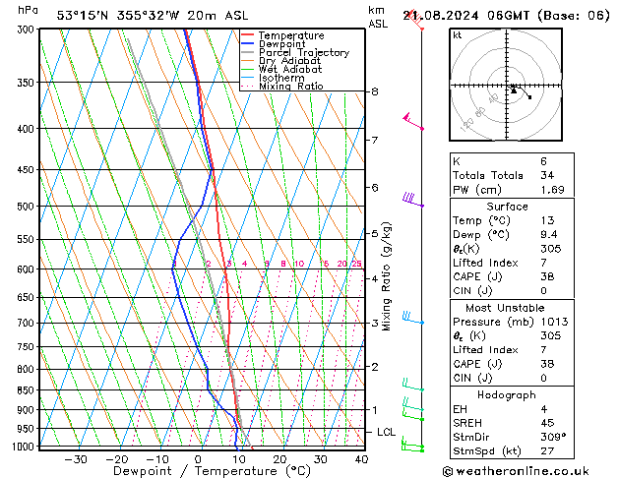Click the Most Unstable section heading
The width and height of the screenshot is (619, 478).
506,307
